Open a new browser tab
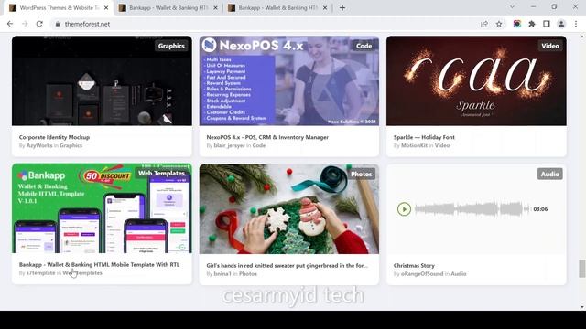Image resolution: width=586 pixels, height=329 pixels. (342, 8)
